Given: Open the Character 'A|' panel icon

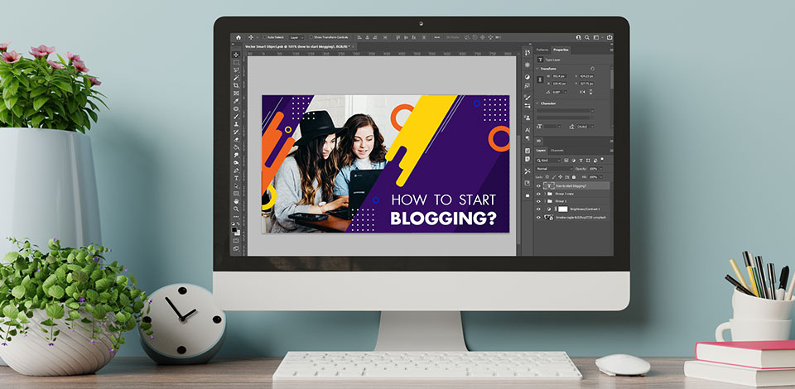Looking at the screenshot, I should click(x=528, y=130).
